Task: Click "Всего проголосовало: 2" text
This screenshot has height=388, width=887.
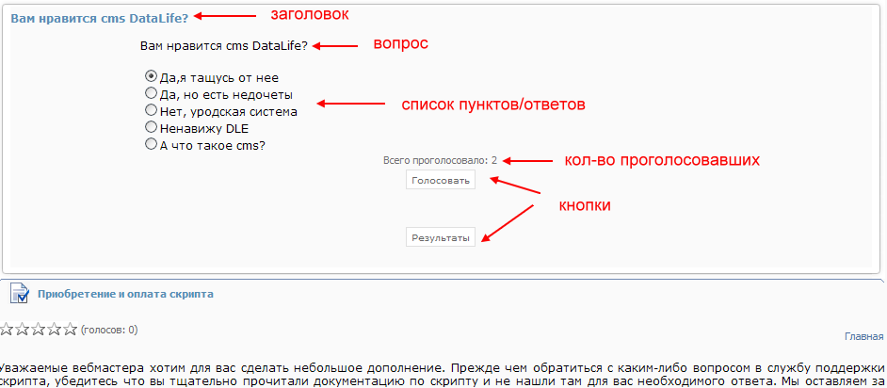Action: coord(440,161)
